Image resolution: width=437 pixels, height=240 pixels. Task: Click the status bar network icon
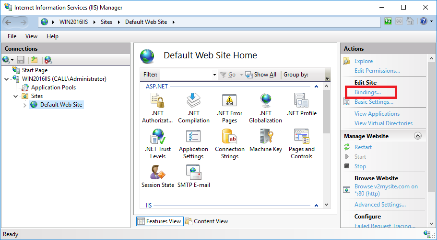(x=427, y=234)
